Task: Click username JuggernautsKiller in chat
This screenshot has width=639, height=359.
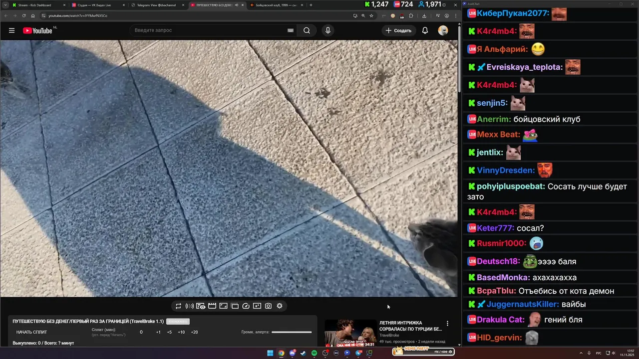Action: coord(522,304)
